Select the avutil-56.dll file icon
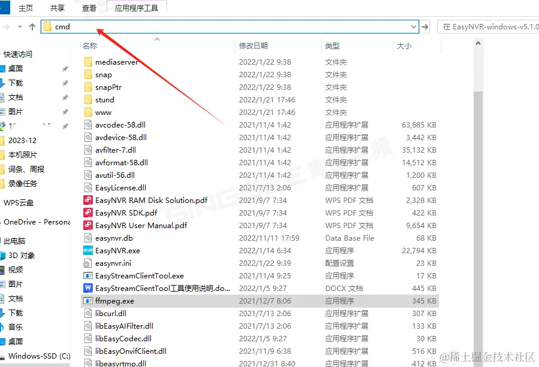539x367 pixels. (x=88, y=175)
